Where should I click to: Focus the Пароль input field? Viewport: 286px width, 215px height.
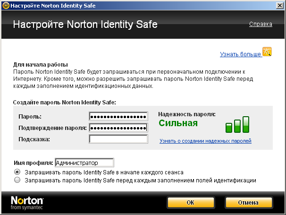(x=118, y=116)
